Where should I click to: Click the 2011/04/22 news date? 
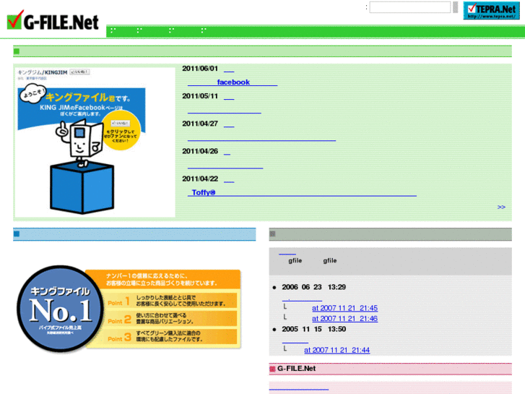(x=200, y=179)
